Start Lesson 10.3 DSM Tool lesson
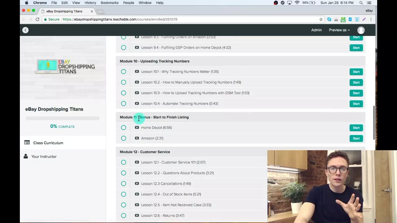The image size is (397, 223). 356,93
